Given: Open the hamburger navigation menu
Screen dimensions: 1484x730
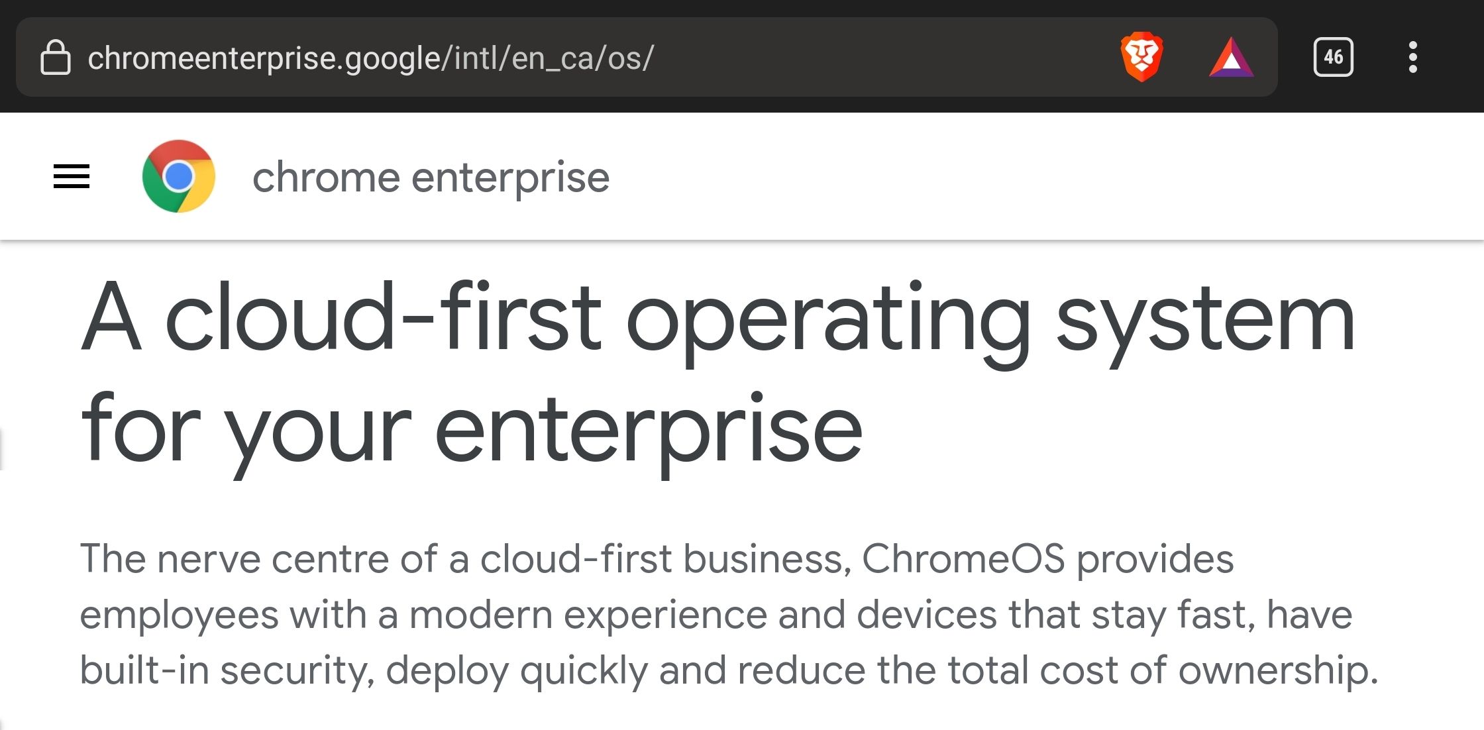Looking at the screenshot, I should 72,176.
